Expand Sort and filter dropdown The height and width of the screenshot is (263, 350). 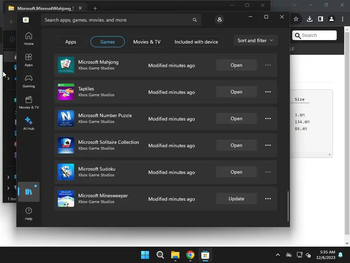[255, 40]
